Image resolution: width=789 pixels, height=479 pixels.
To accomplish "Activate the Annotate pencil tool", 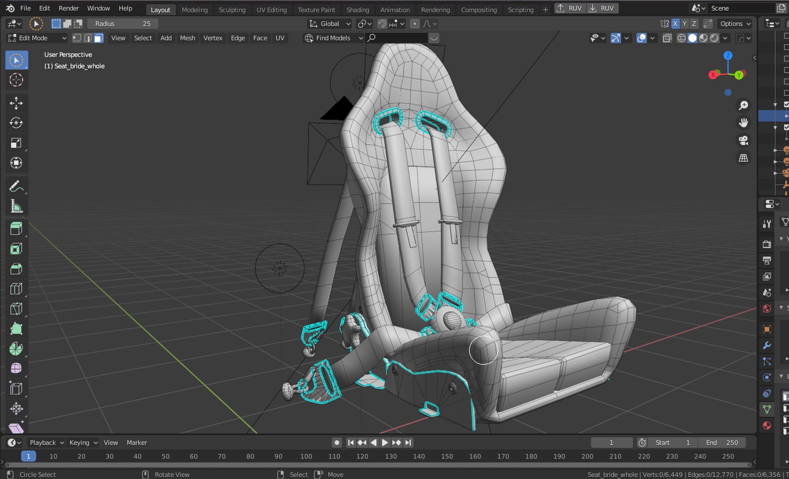I will (x=16, y=186).
